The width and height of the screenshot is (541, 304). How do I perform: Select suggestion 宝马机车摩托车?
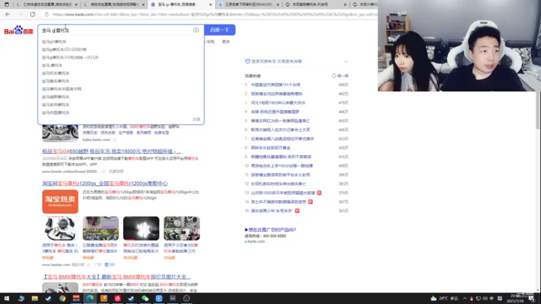(x=55, y=74)
